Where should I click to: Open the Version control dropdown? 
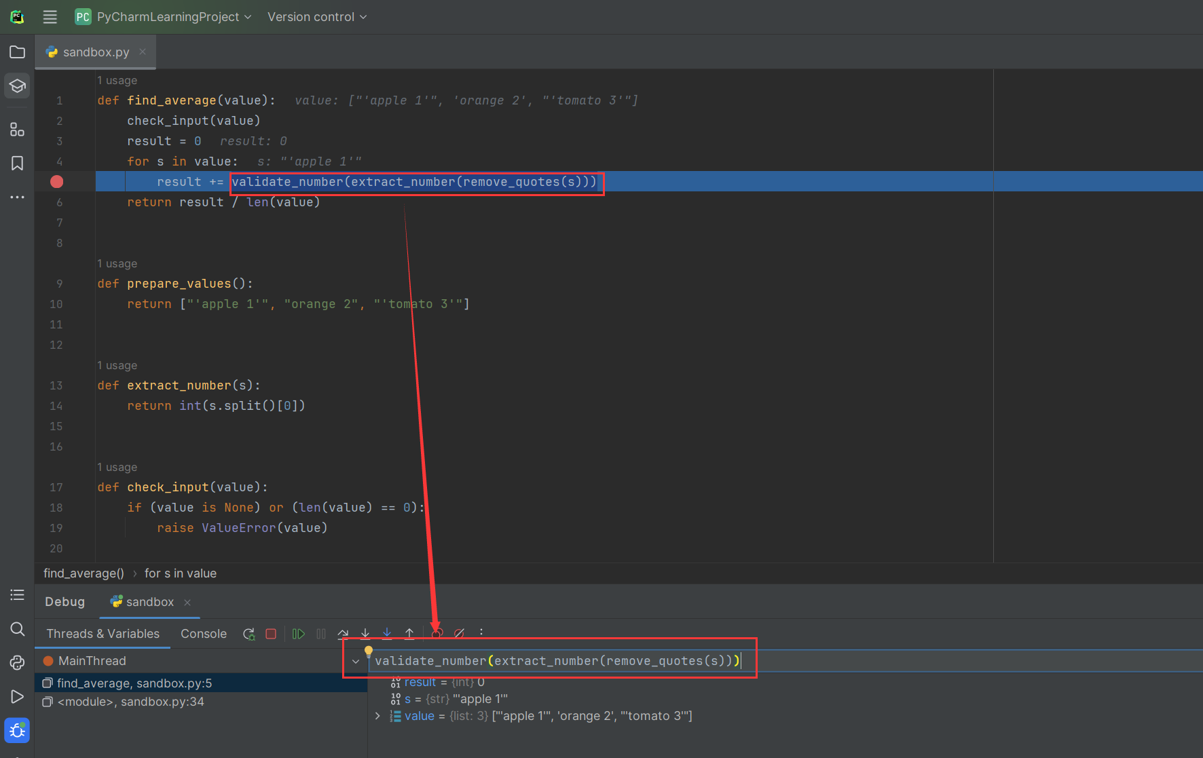[x=316, y=17]
